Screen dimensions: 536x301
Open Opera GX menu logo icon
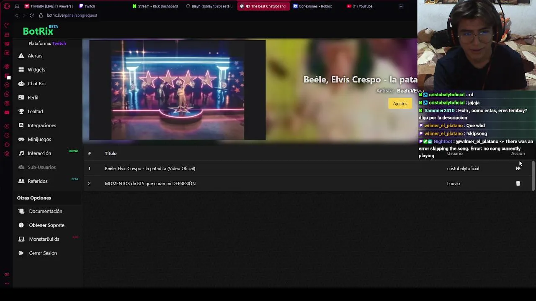tap(7, 6)
